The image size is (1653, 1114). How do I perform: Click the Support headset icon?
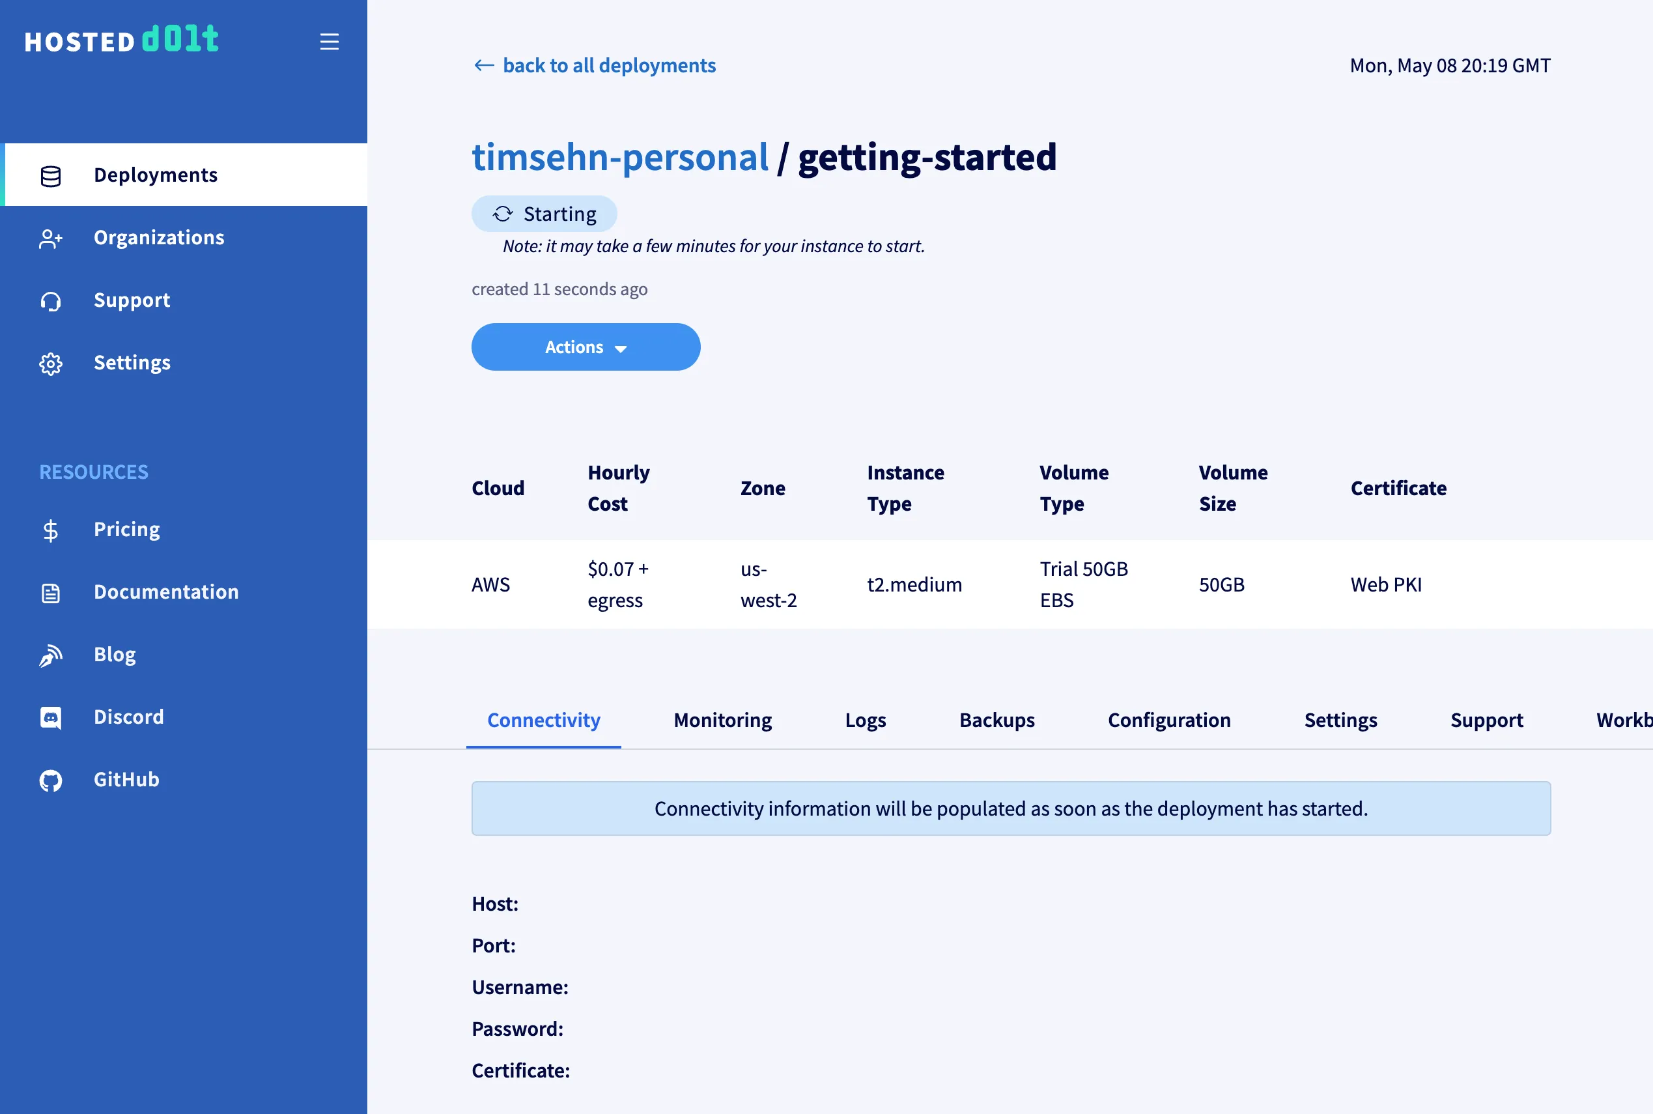click(x=50, y=300)
